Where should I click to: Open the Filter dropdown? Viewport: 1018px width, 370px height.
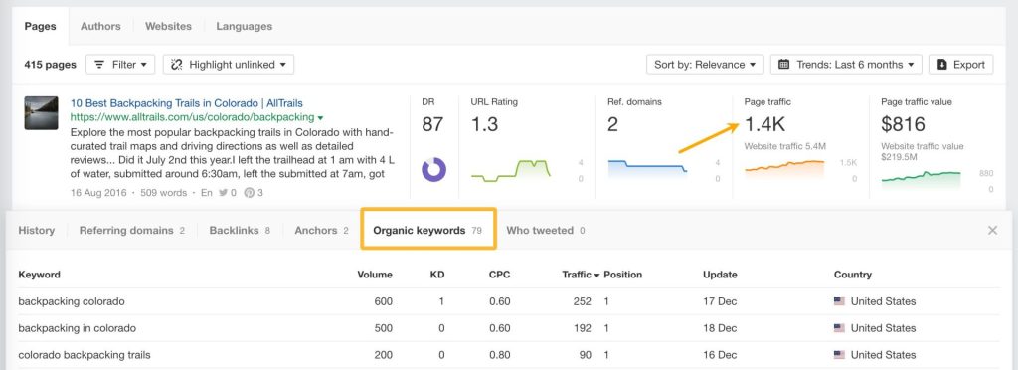[x=120, y=65]
